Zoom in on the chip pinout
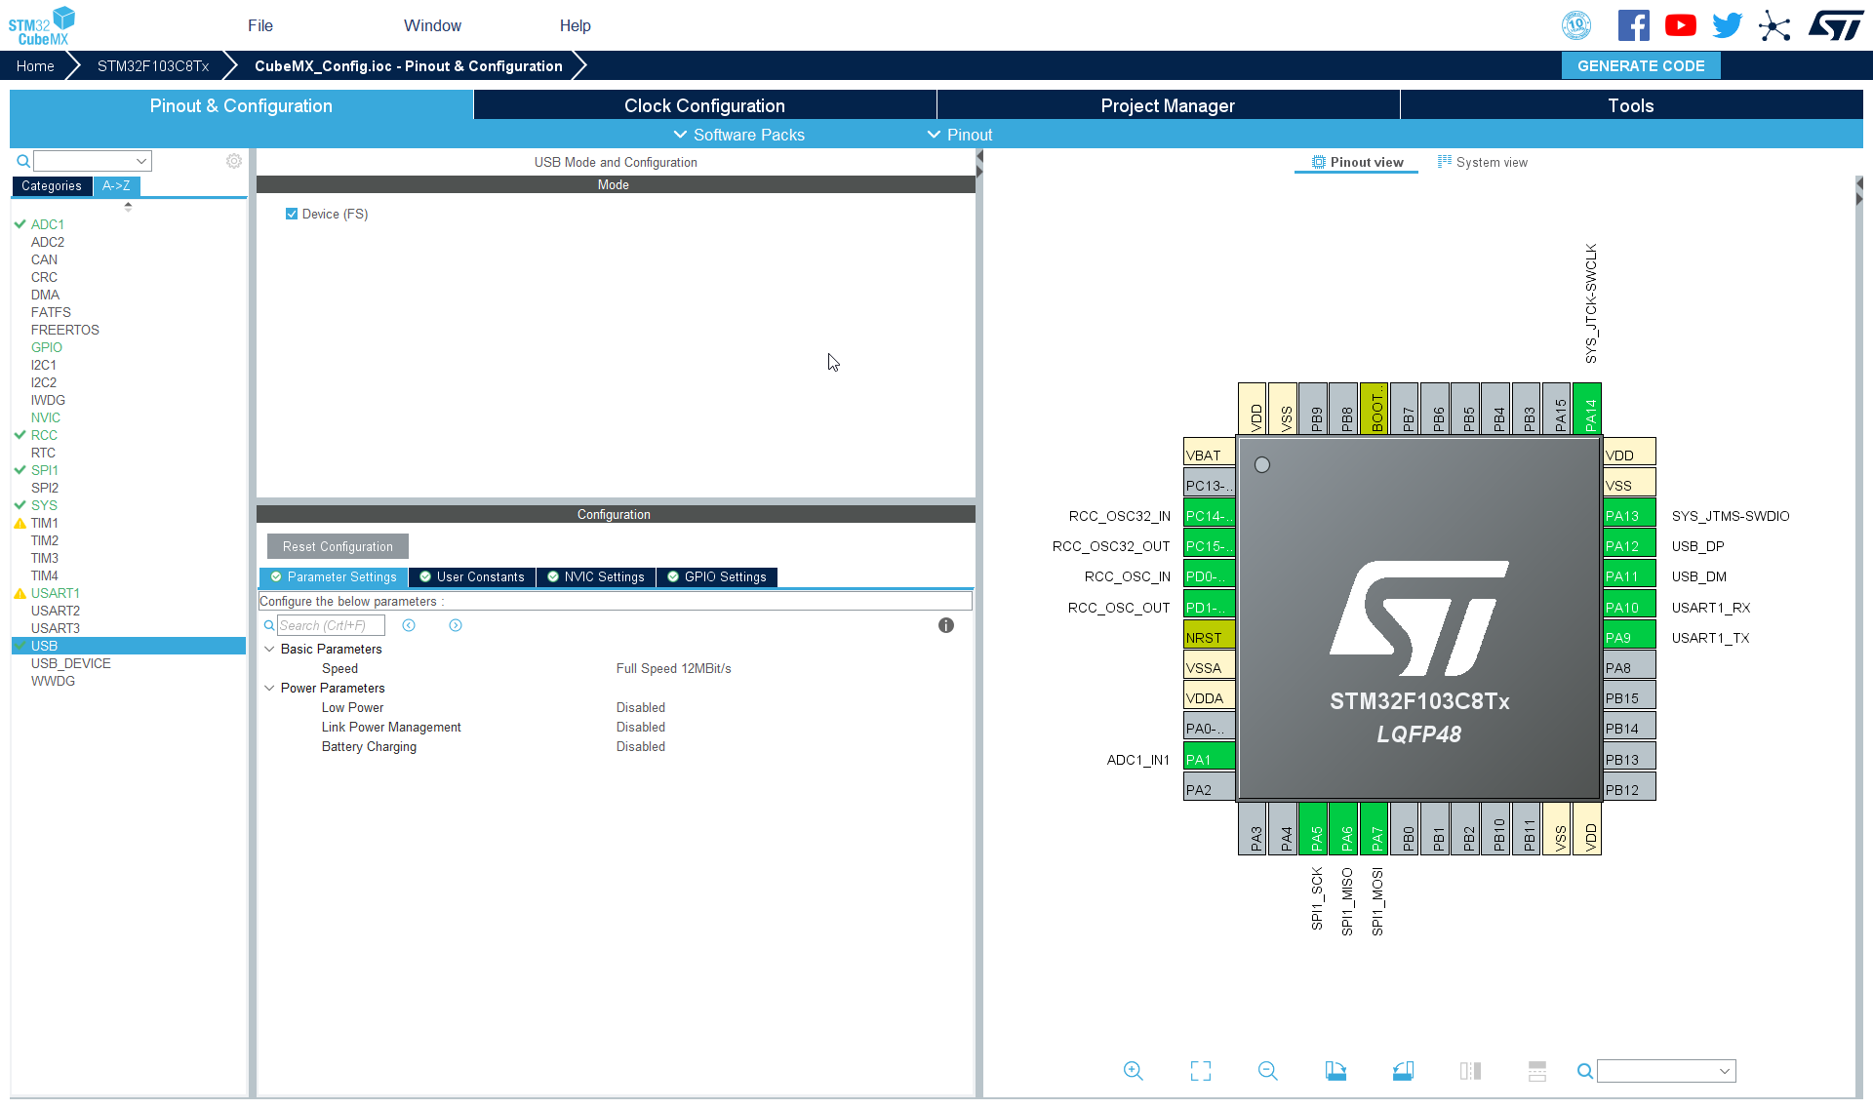1873x1109 pixels. [1133, 1071]
